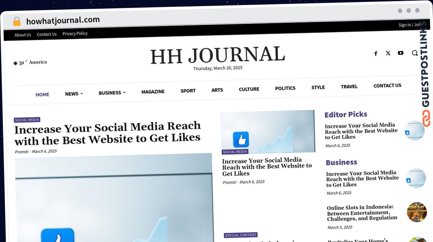The width and height of the screenshot is (433, 242).
Task: Expand the News menu dropdown arrow
Action: pyautogui.click(x=82, y=94)
